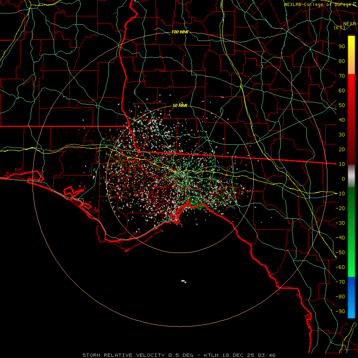Click the -40 value on velocity scale
The height and width of the screenshot is (358, 358).
pyautogui.click(x=340, y=238)
